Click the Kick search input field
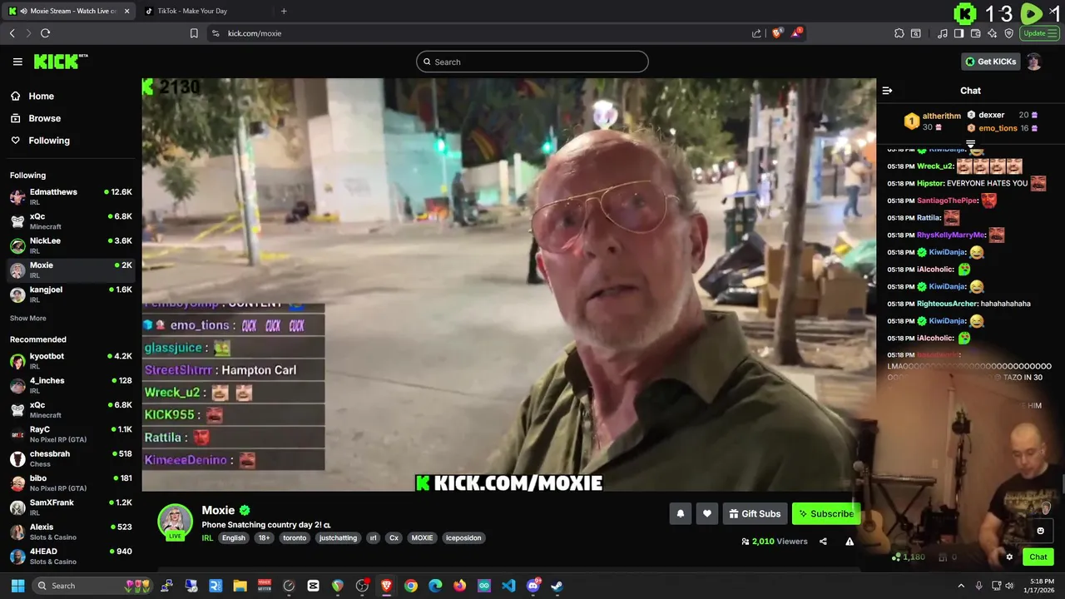 coord(532,62)
